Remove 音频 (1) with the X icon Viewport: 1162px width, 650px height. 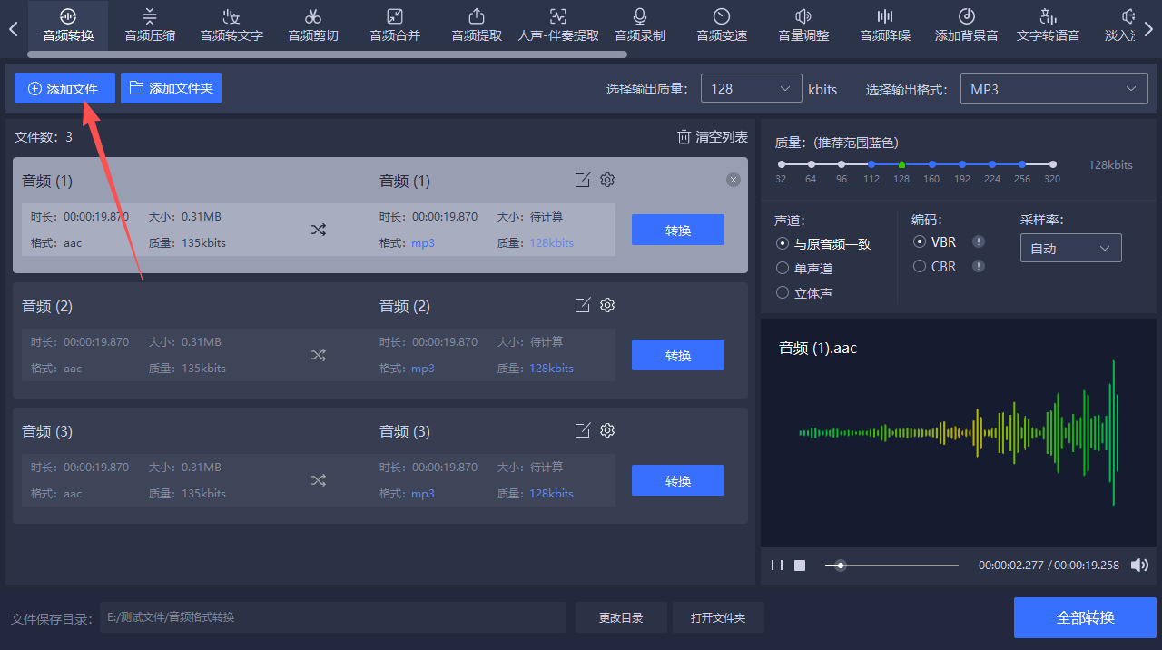click(x=734, y=181)
